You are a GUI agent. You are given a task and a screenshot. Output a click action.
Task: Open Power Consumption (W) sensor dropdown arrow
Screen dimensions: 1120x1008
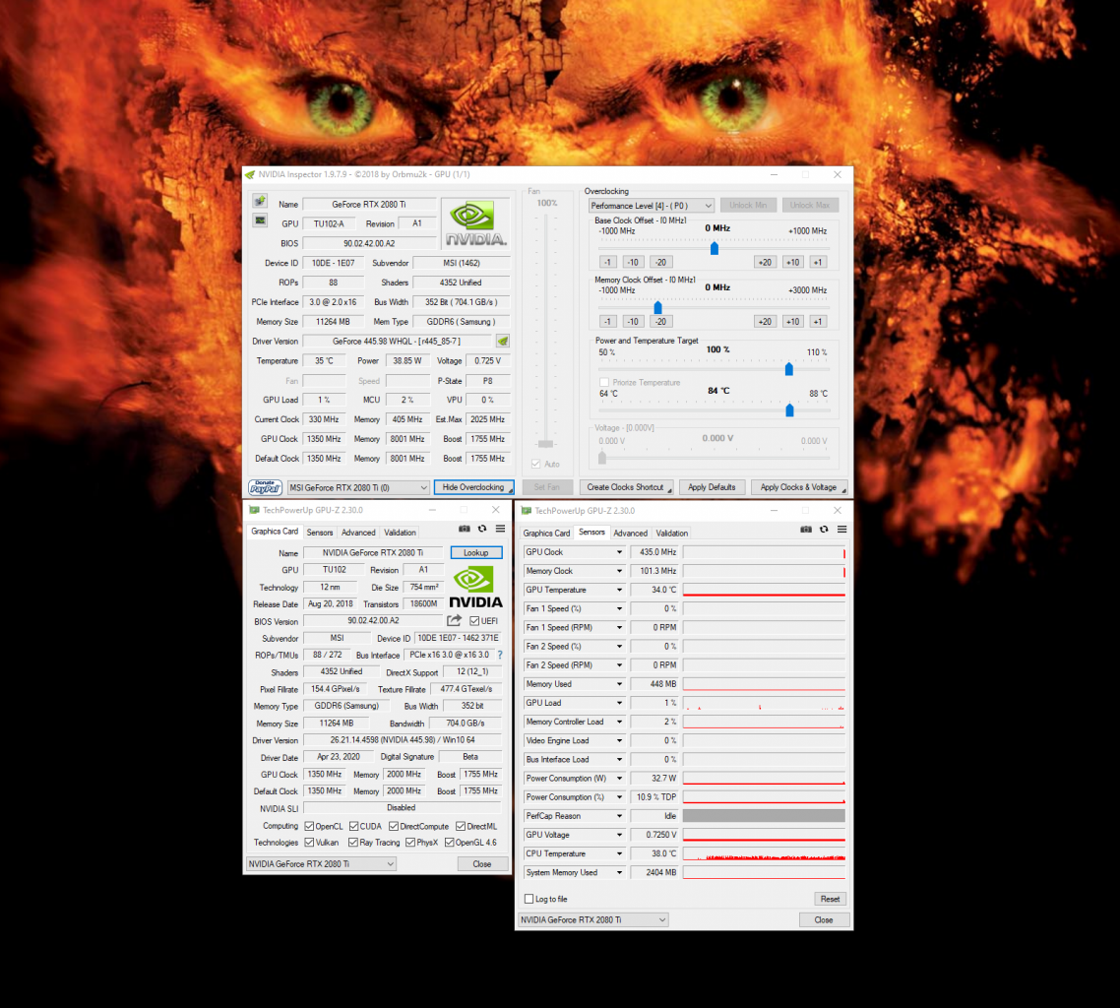pos(619,779)
